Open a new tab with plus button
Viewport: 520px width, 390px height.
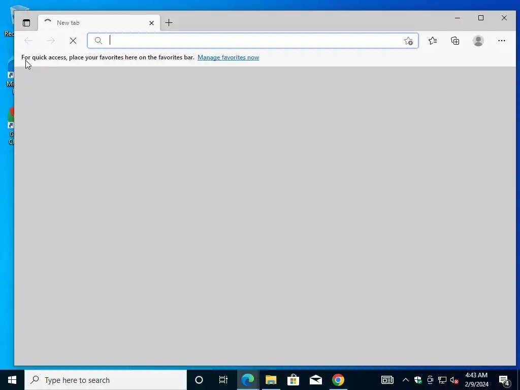pos(169,22)
